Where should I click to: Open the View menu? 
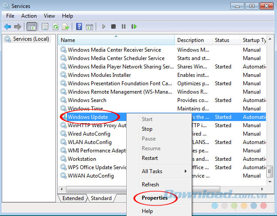click(49, 16)
